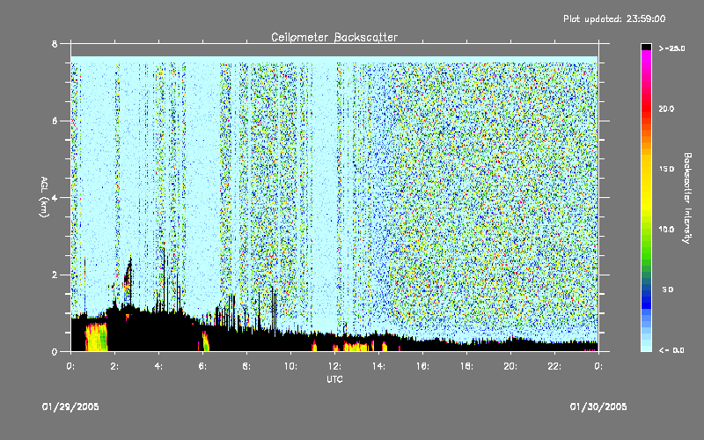Click the >=25.0 colorbar label
Screen dimensions: 704x440
click(671, 48)
